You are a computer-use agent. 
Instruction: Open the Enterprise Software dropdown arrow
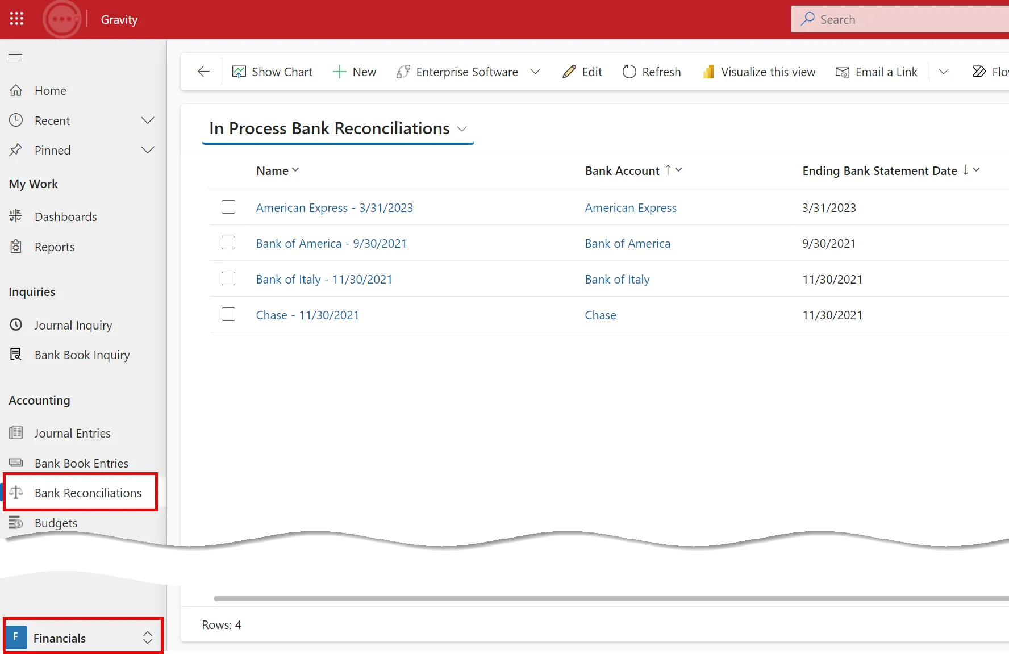[535, 72]
